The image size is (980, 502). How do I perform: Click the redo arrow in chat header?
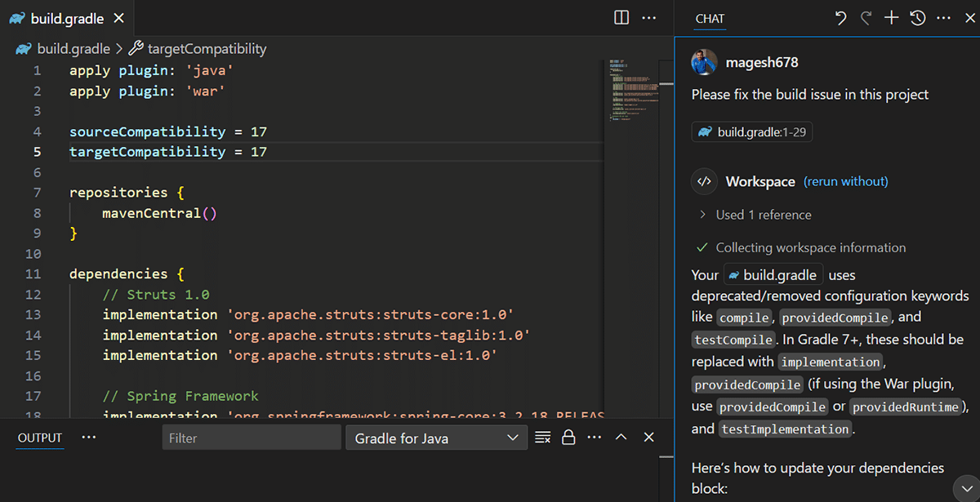pos(866,18)
